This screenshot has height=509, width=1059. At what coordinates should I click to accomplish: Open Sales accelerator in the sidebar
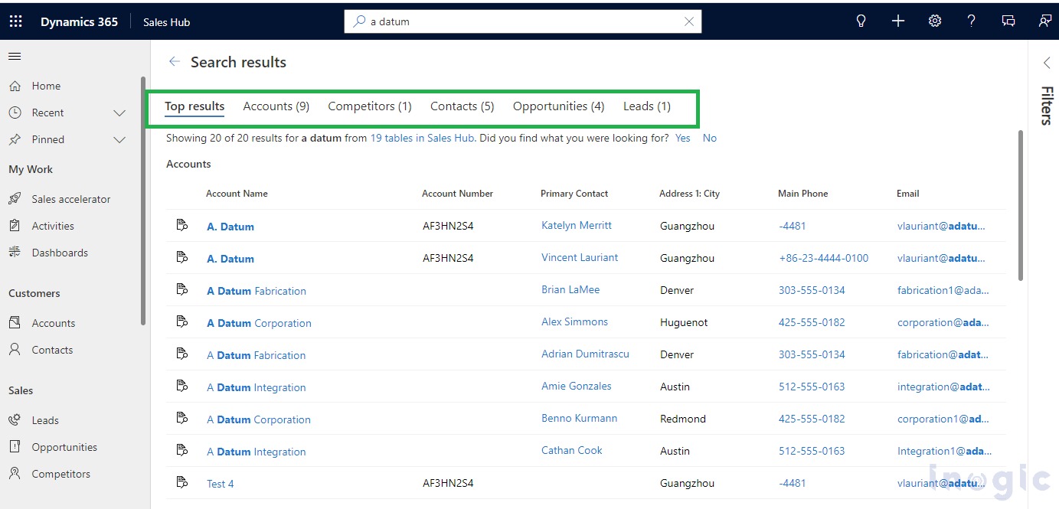click(73, 199)
